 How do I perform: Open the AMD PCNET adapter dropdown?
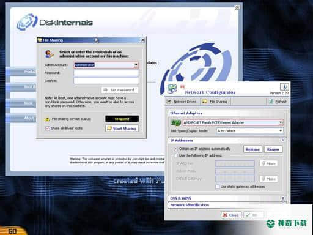coord(281,122)
